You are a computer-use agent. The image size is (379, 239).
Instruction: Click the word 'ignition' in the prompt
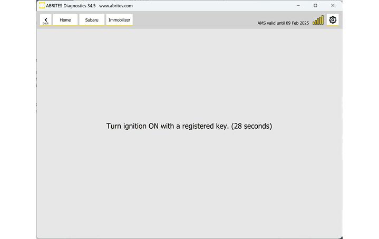click(x=139, y=126)
